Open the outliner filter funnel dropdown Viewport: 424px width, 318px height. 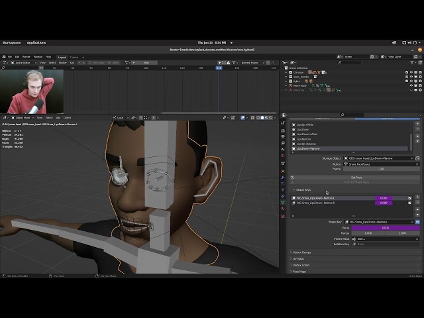coord(413,63)
